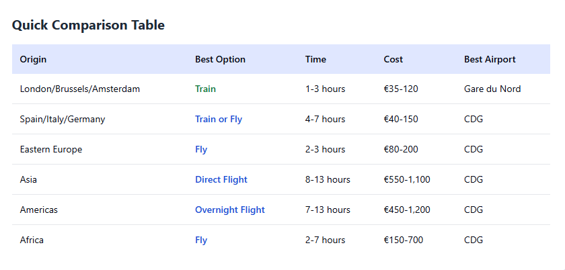565x270 pixels.
Task: Click Fly in the Eastern Europe row
Action: pos(201,149)
